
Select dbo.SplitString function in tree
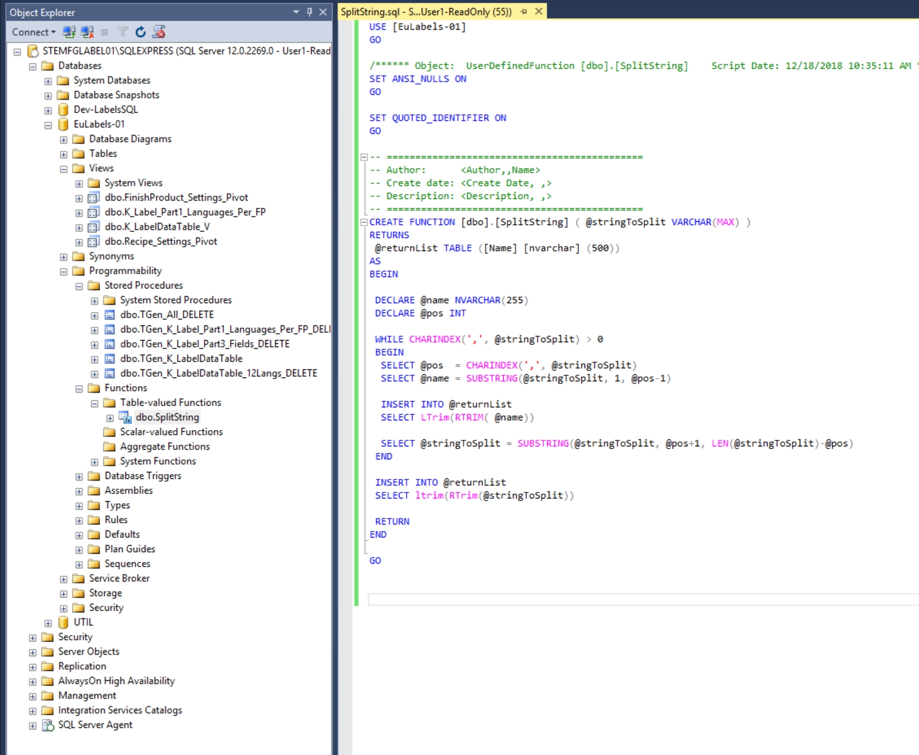(167, 417)
